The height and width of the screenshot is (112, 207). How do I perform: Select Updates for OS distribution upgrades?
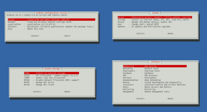155,27
